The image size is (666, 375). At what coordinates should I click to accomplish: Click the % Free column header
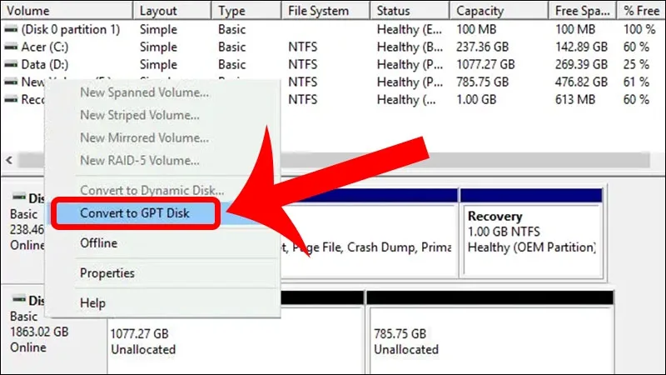(x=641, y=10)
